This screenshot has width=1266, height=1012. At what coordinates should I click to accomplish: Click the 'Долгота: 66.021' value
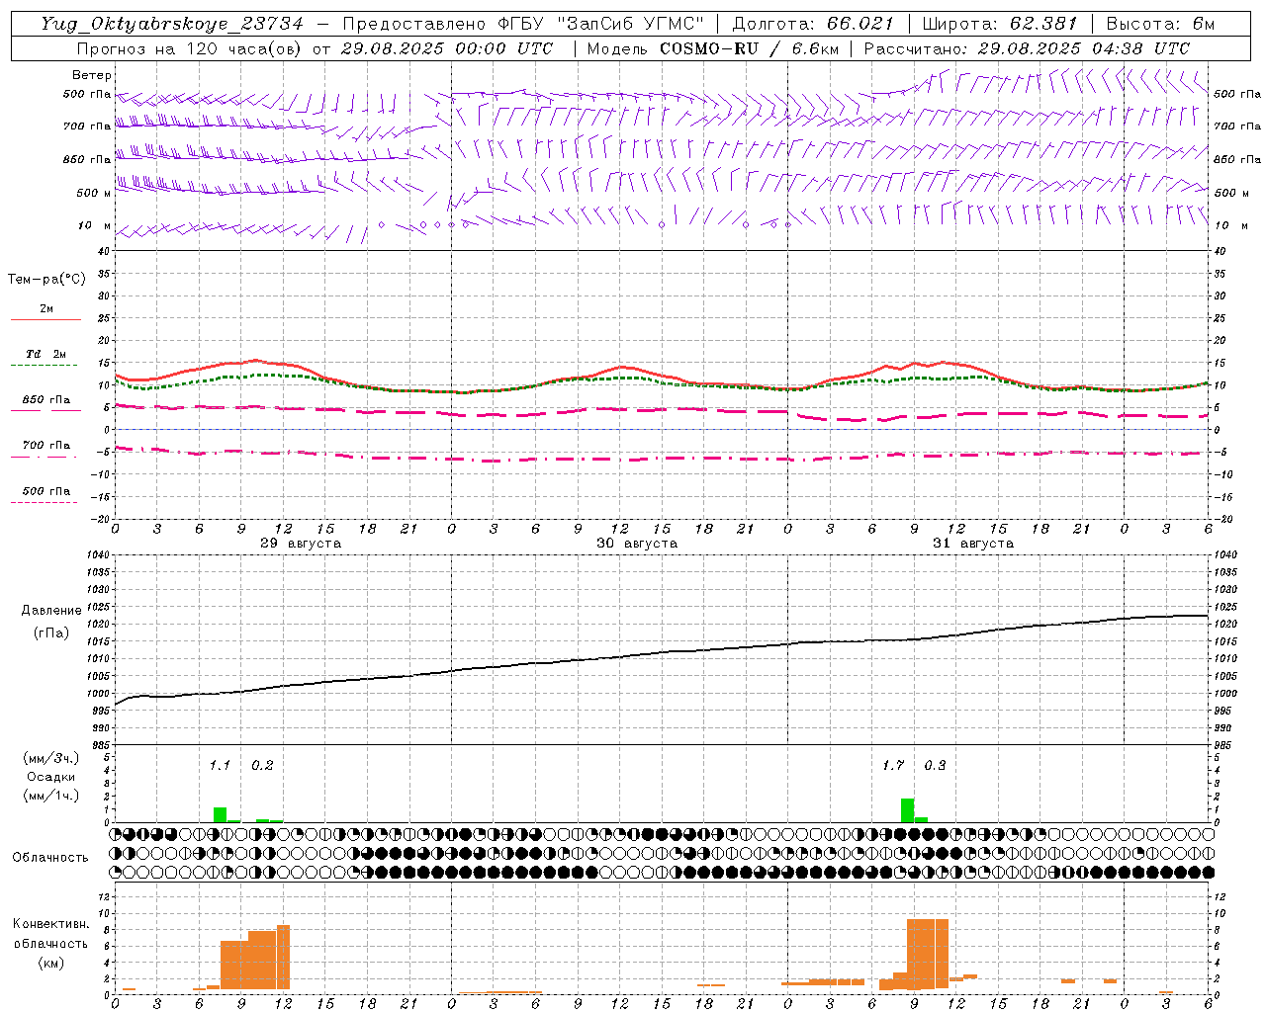pyautogui.click(x=813, y=24)
